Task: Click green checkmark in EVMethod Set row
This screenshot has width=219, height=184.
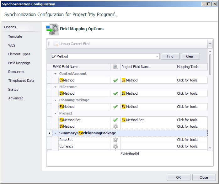Action: (x=115, y=120)
